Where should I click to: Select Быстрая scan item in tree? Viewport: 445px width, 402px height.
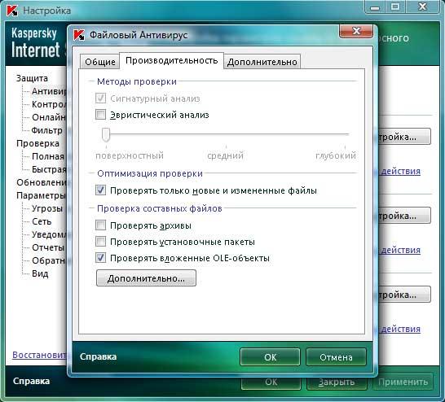[x=49, y=169]
